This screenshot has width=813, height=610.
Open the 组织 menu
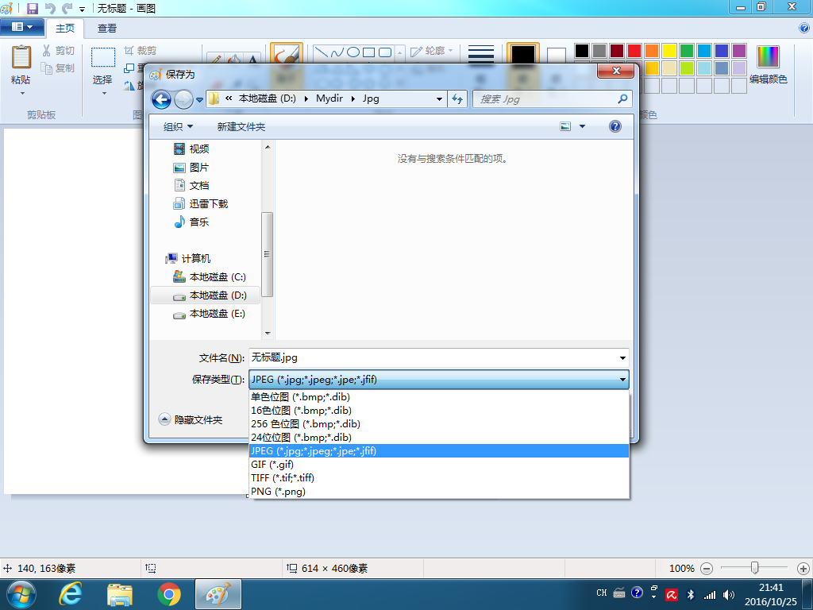(178, 126)
